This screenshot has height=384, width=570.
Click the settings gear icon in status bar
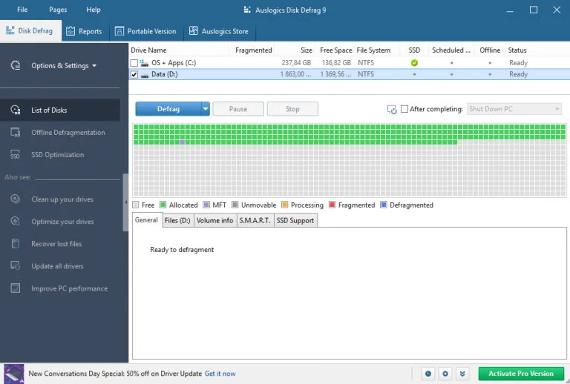[x=445, y=374]
